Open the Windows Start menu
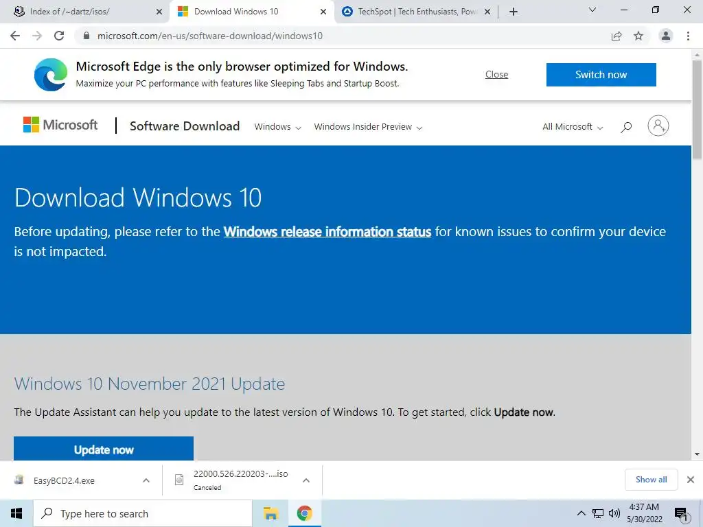703x527 pixels. coord(16,513)
